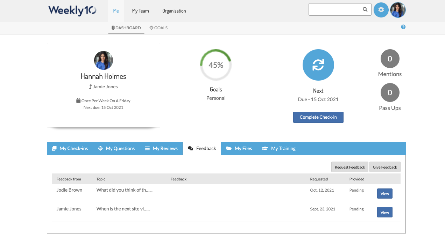This screenshot has width=445, height=245.
Task: Click the Weekly10 logo
Action: tap(72, 10)
